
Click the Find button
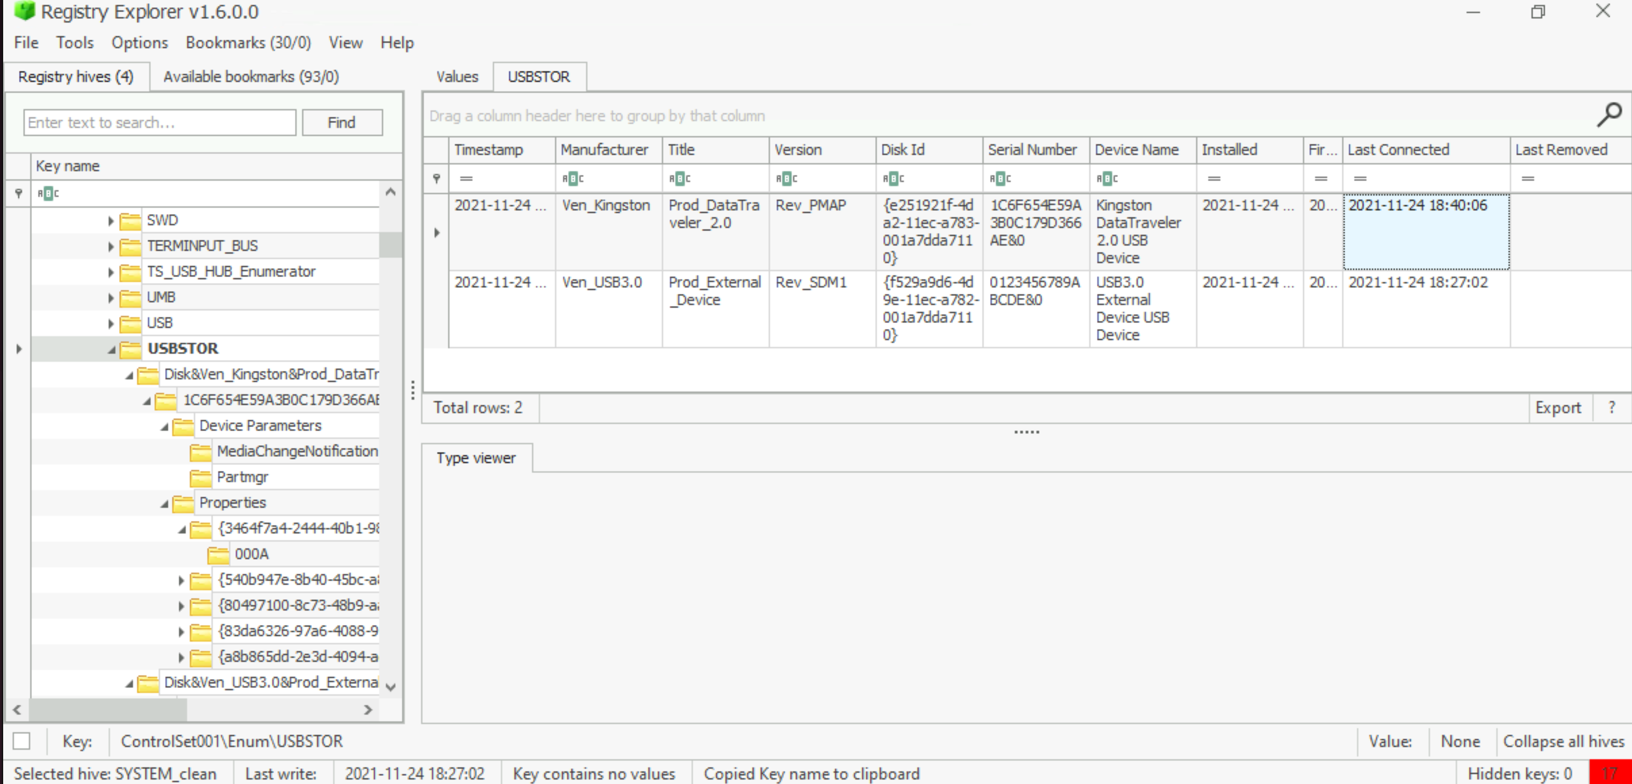[342, 122]
